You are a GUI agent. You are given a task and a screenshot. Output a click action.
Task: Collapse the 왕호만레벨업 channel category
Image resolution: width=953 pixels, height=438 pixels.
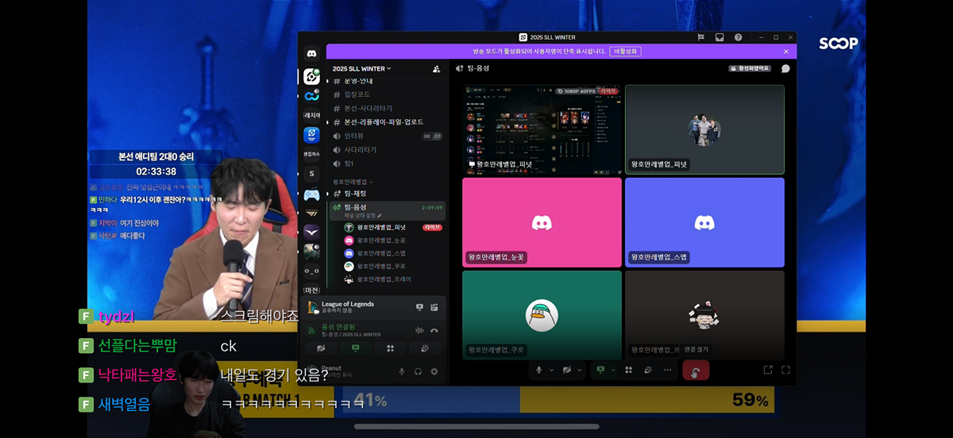[353, 182]
